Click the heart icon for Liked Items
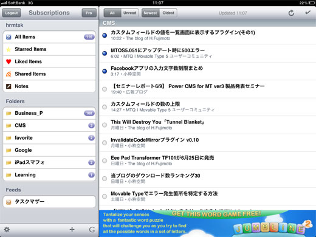The width and height of the screenshot is (316, 237). tap(9, 61)
